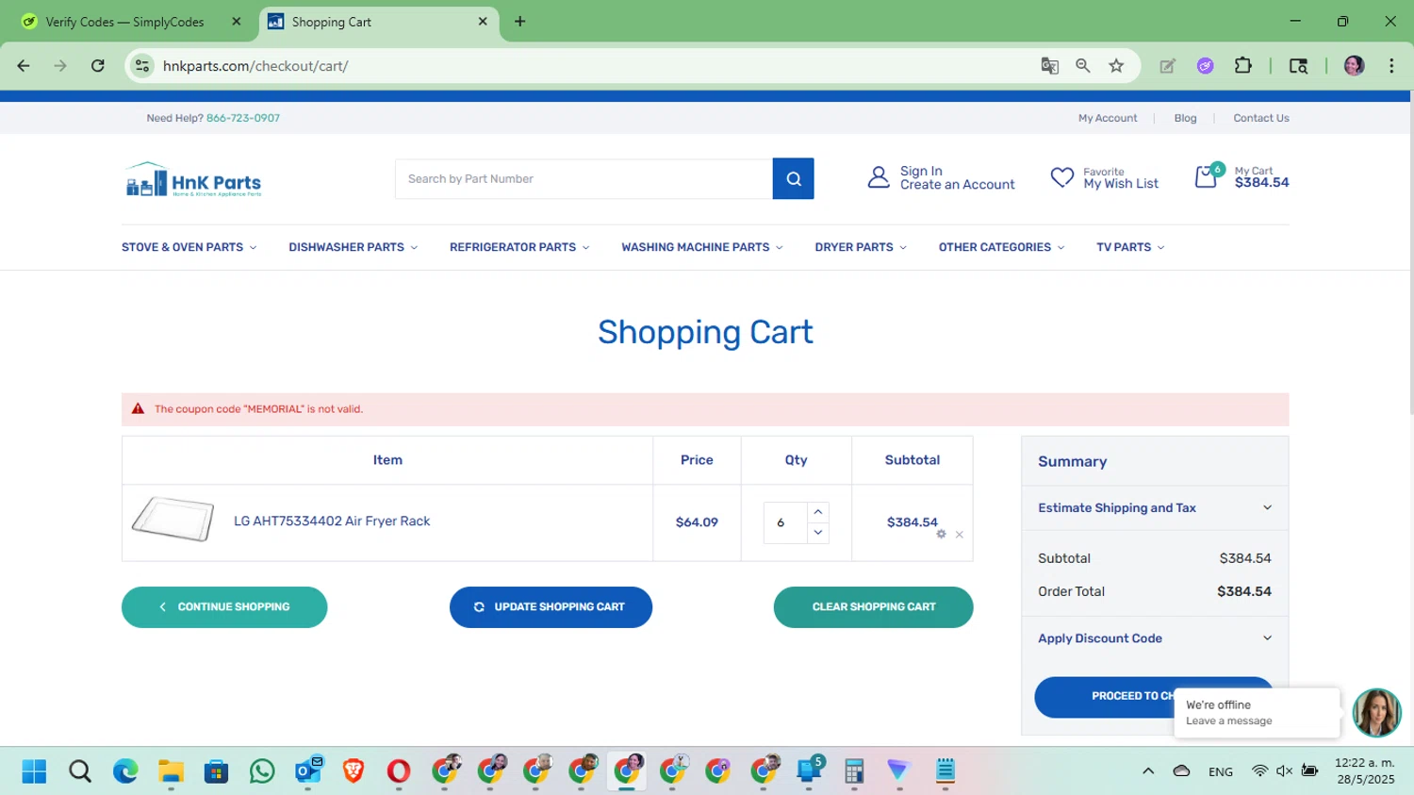Click the gear edit icon in cart row
Screen dimensions: 1414x795
click(941, 534)
